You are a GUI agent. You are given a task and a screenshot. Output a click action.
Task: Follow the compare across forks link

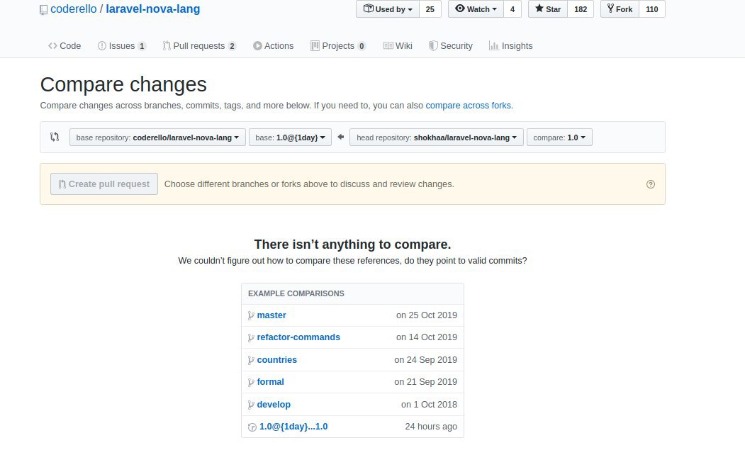point(469,106)
